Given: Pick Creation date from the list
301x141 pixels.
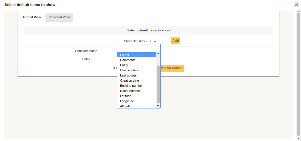Looking at the screenshot, I should point(136,81).
